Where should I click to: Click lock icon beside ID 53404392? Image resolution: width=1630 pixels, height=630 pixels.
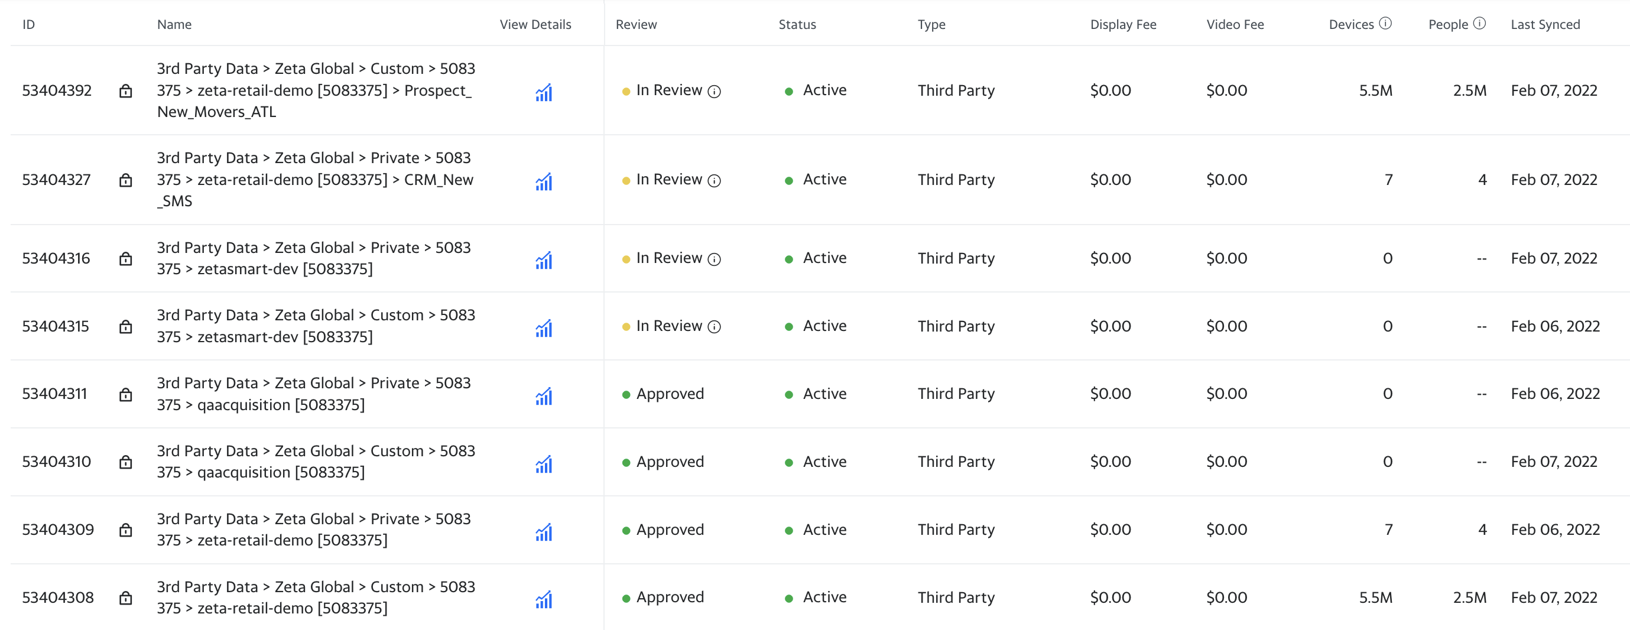(126, 91)
